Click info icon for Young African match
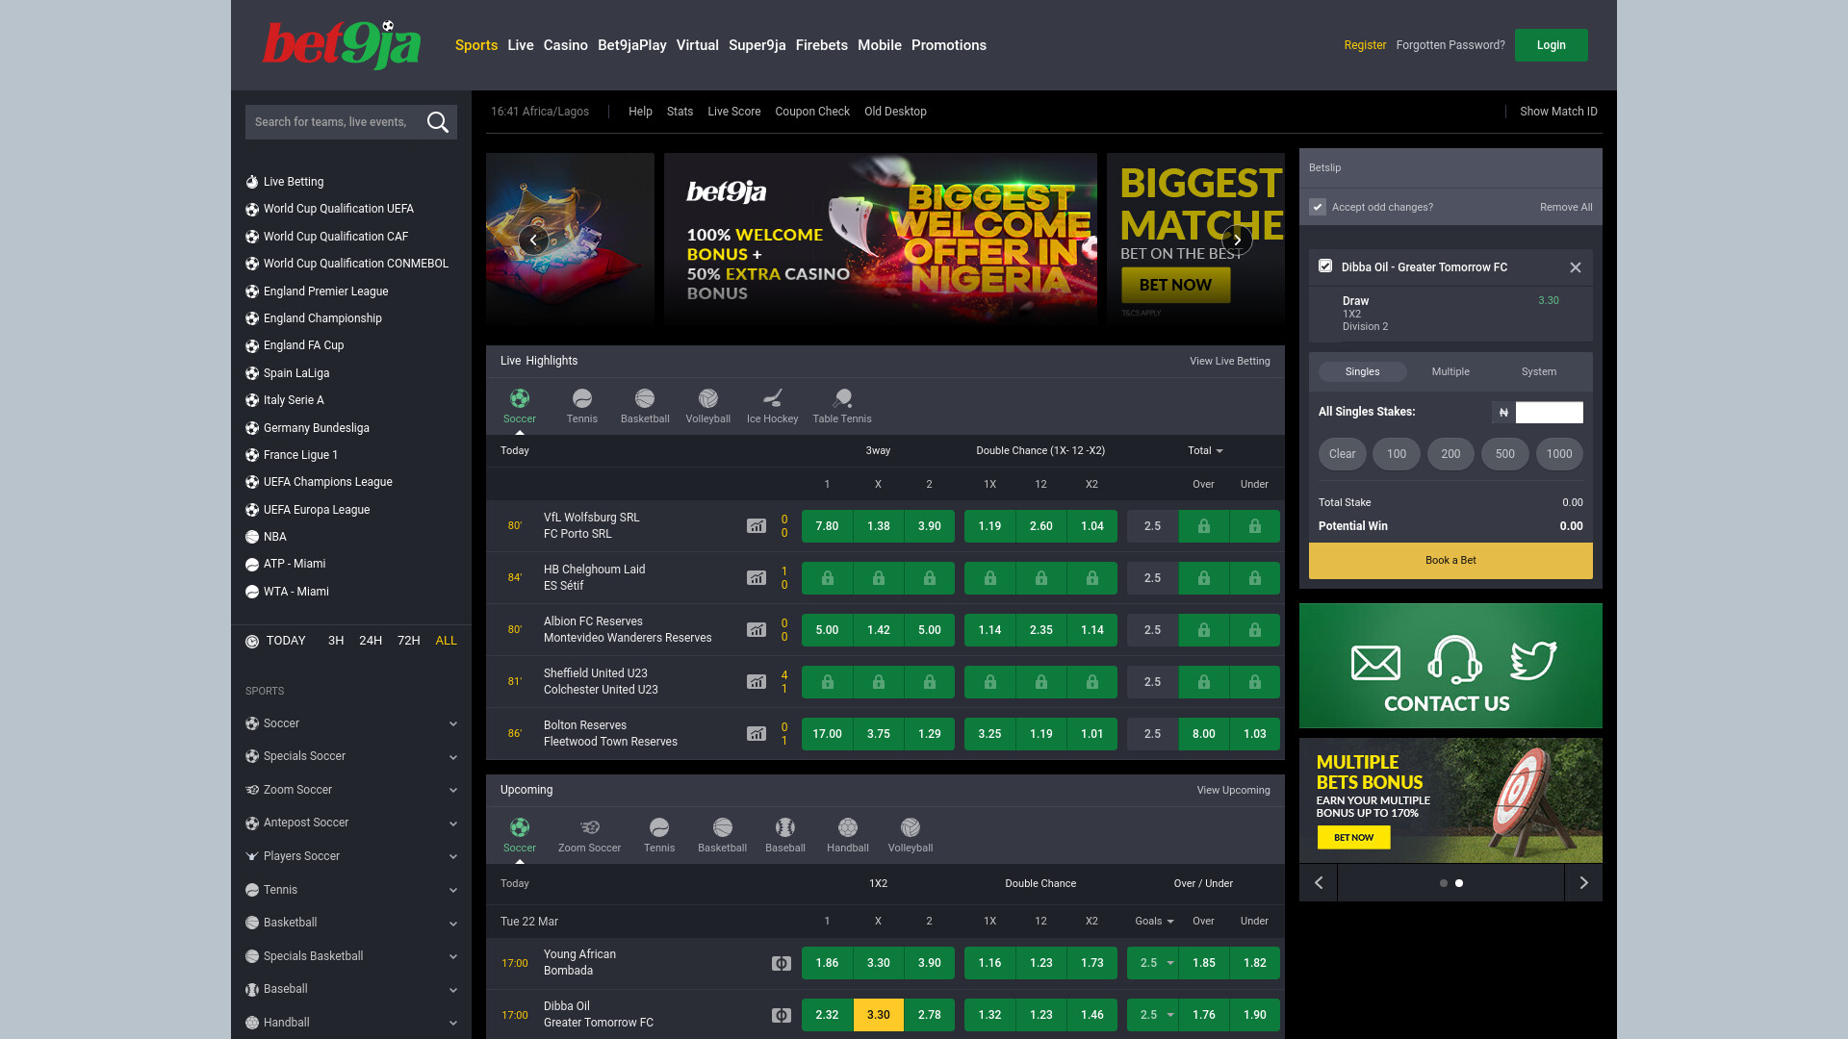The height and width of the screenshot is (1039, 1848). (x=782, y=963)
